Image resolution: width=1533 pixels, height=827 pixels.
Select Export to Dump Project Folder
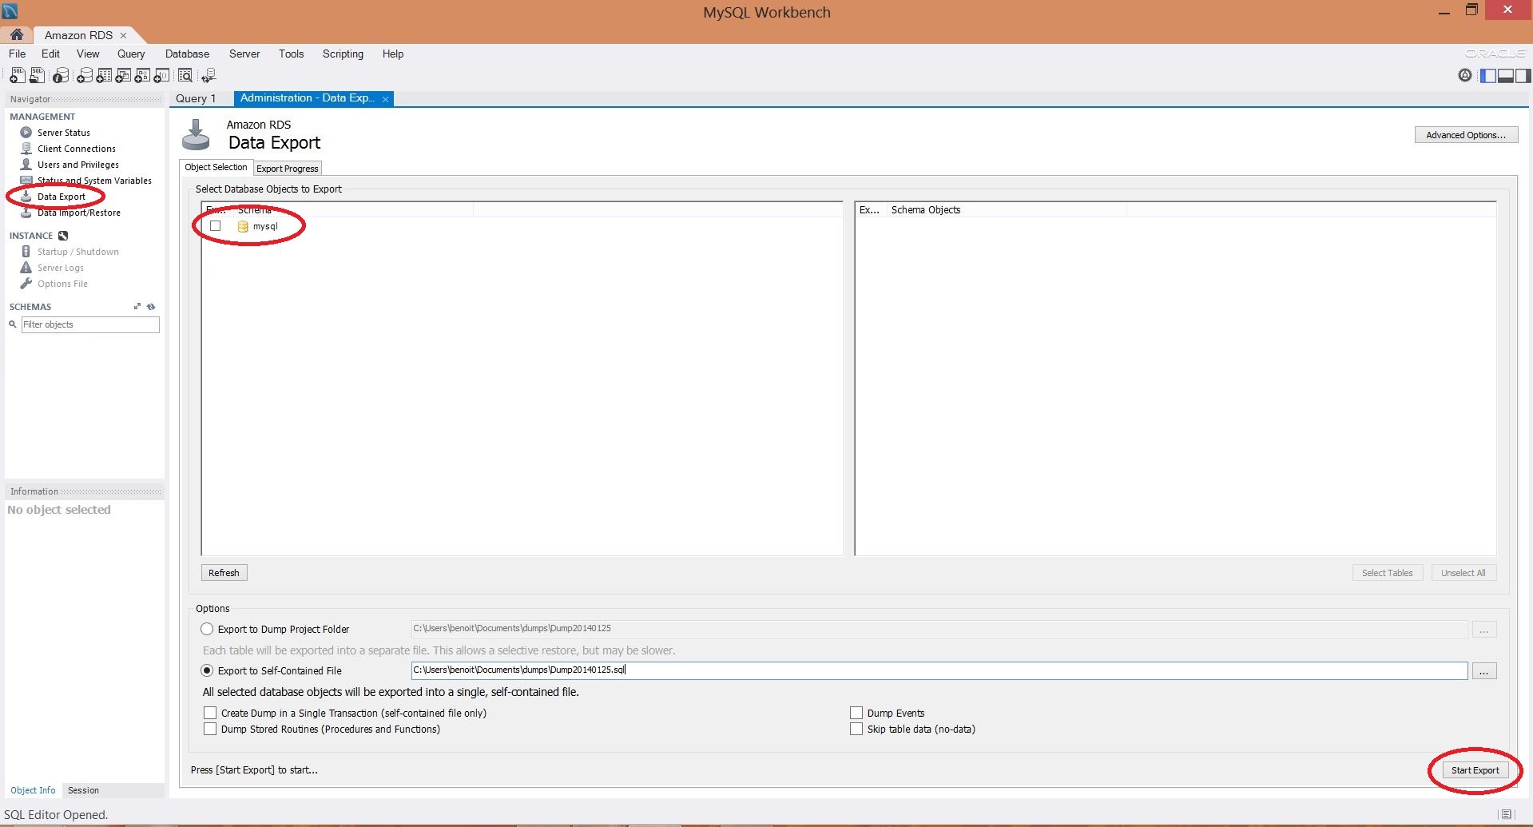click(207, 629)
